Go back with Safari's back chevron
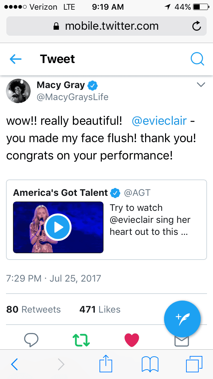 click(14, 364)
